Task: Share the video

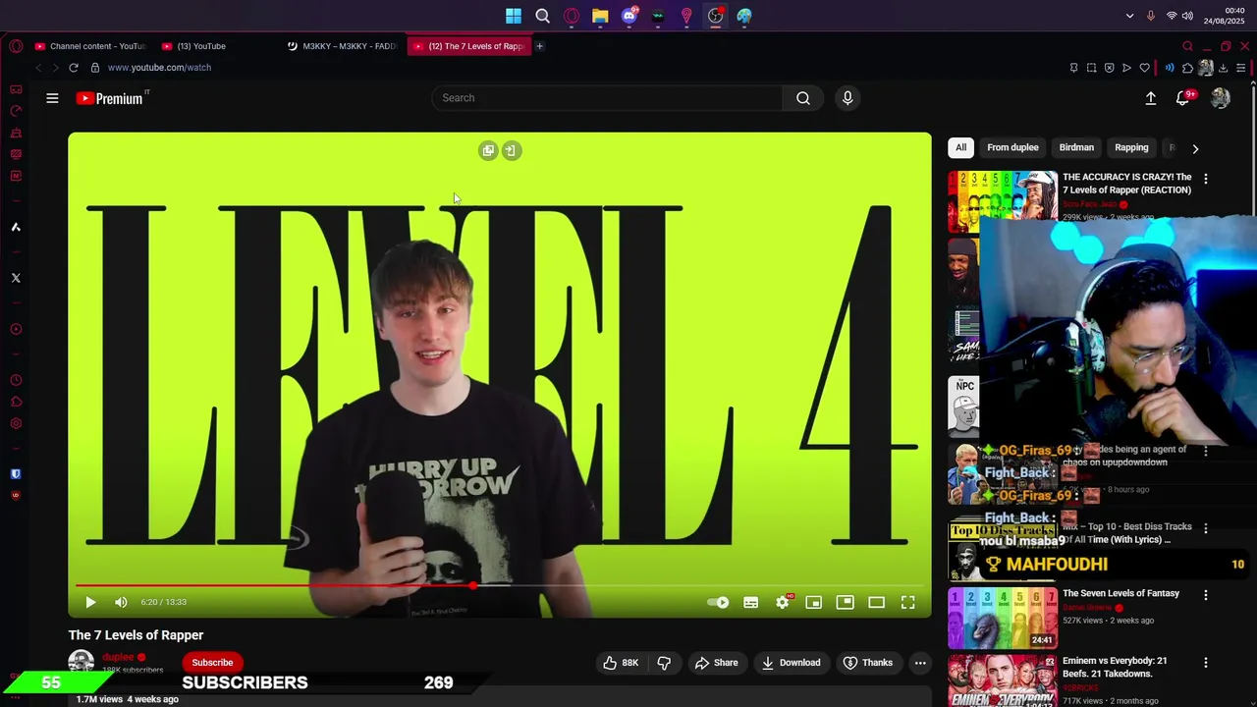Action: pos(716,663)
